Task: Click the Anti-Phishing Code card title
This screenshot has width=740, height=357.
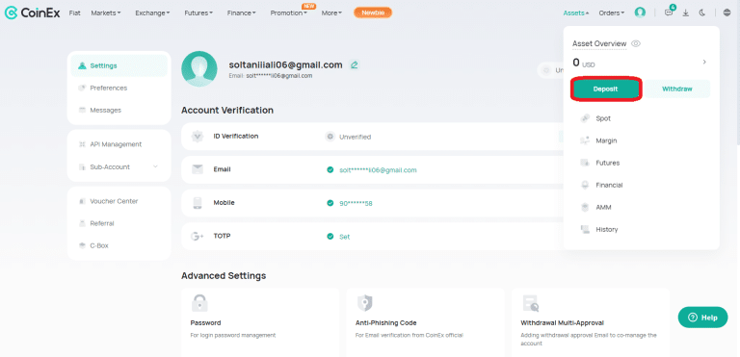Action: (385, 323)
